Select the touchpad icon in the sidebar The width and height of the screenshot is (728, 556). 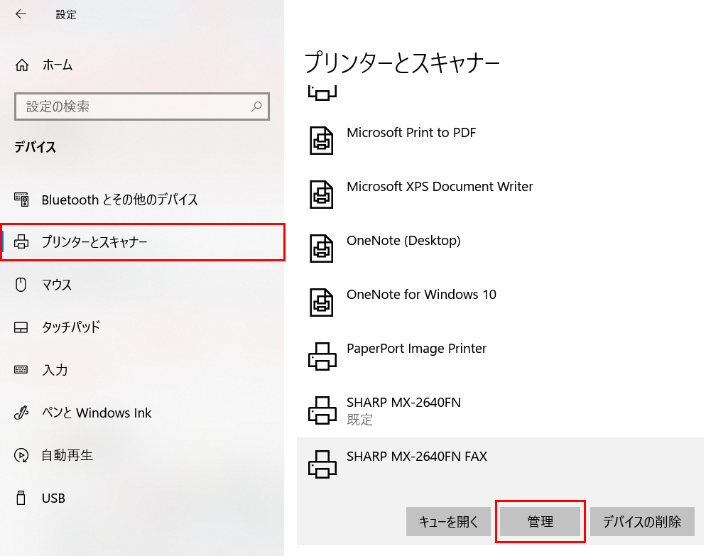[x=21, y=327]
